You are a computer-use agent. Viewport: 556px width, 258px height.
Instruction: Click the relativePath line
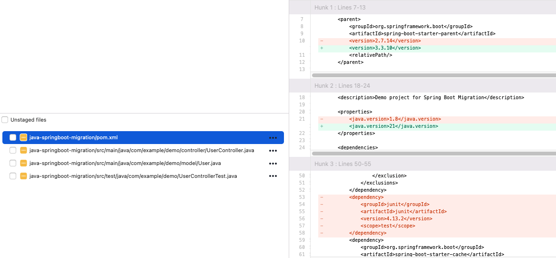point(371,55)
